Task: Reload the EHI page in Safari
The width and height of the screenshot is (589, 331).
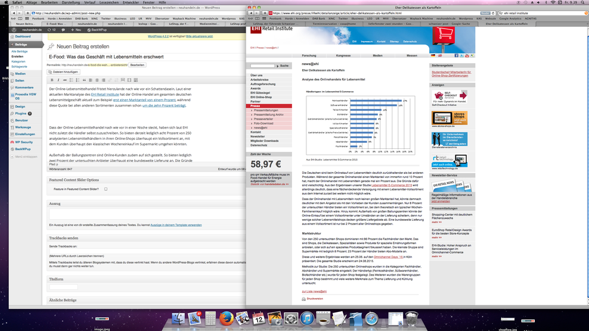Action: [x=493, y=13]
